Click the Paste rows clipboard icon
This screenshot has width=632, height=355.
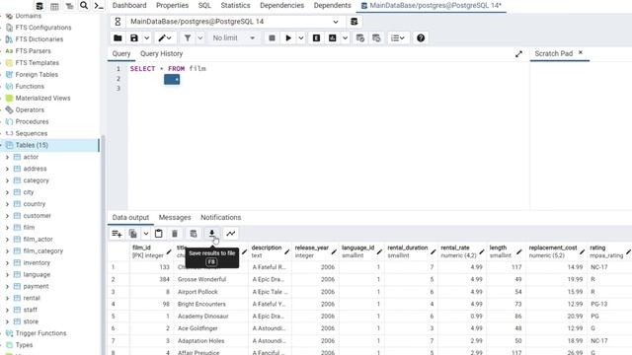158,234
